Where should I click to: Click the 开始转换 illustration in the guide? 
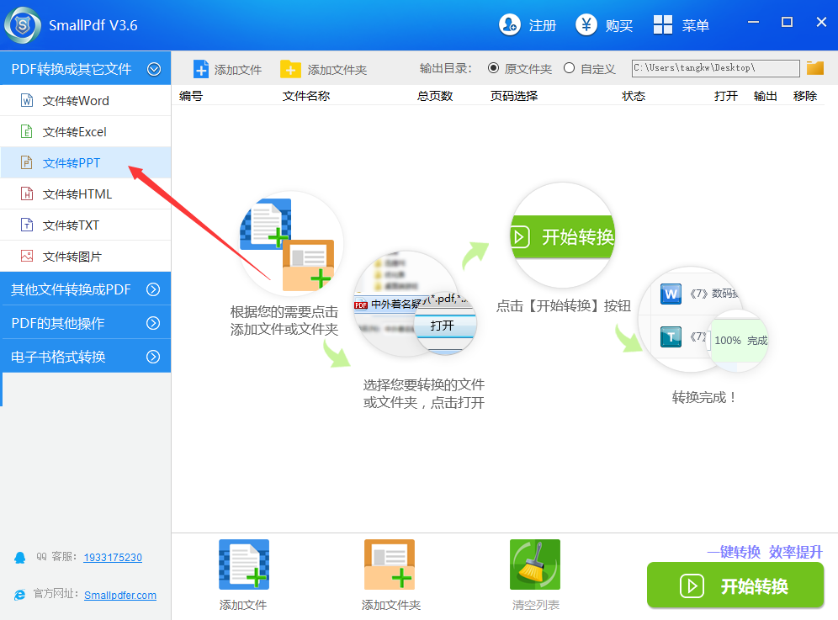pyautogui.click(x=563, y=236)
